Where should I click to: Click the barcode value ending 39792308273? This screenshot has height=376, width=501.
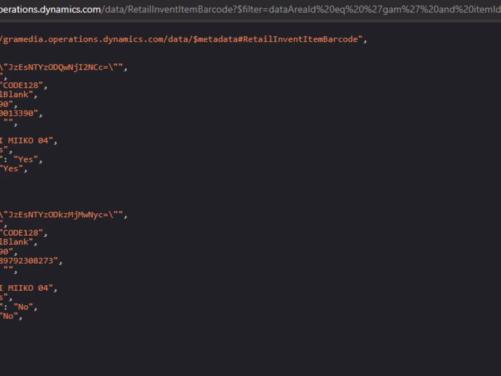(x=29, y=261)
